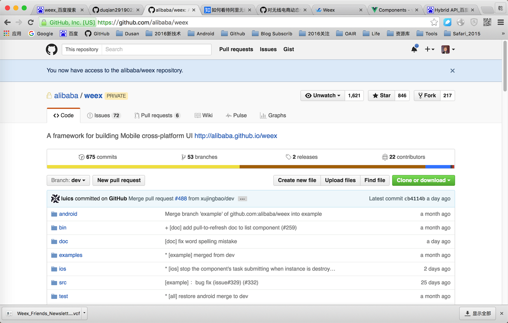Open Pull requests in top navigation
Screen dimensions: 508x323
pyautogui.click(x=236, y=49)
